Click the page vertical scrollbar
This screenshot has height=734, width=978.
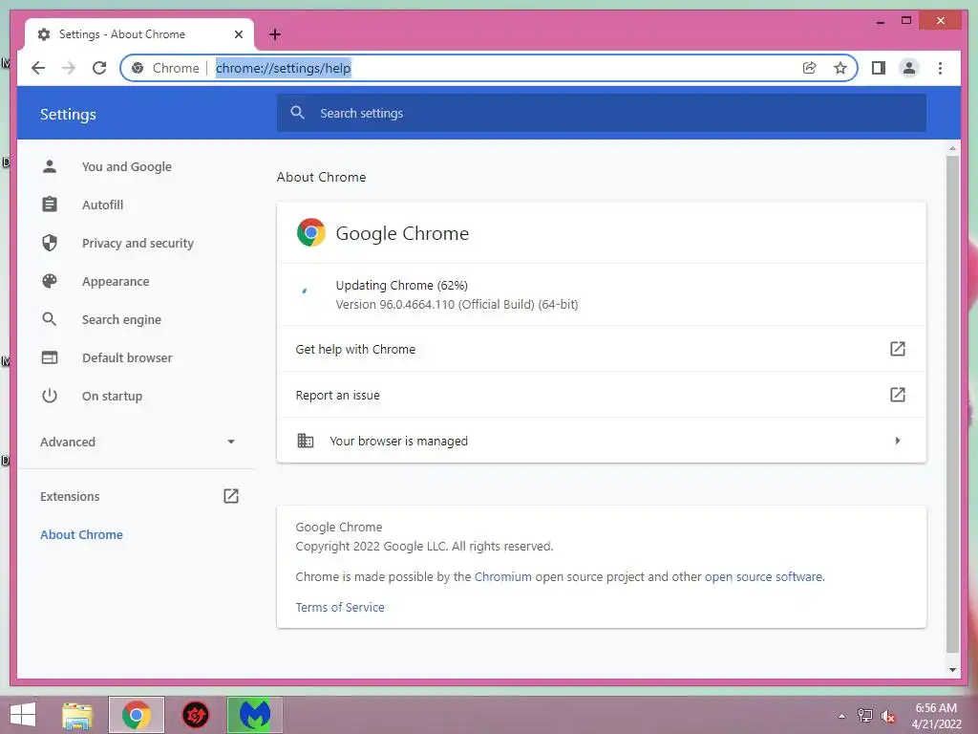[x=952, y=404]
